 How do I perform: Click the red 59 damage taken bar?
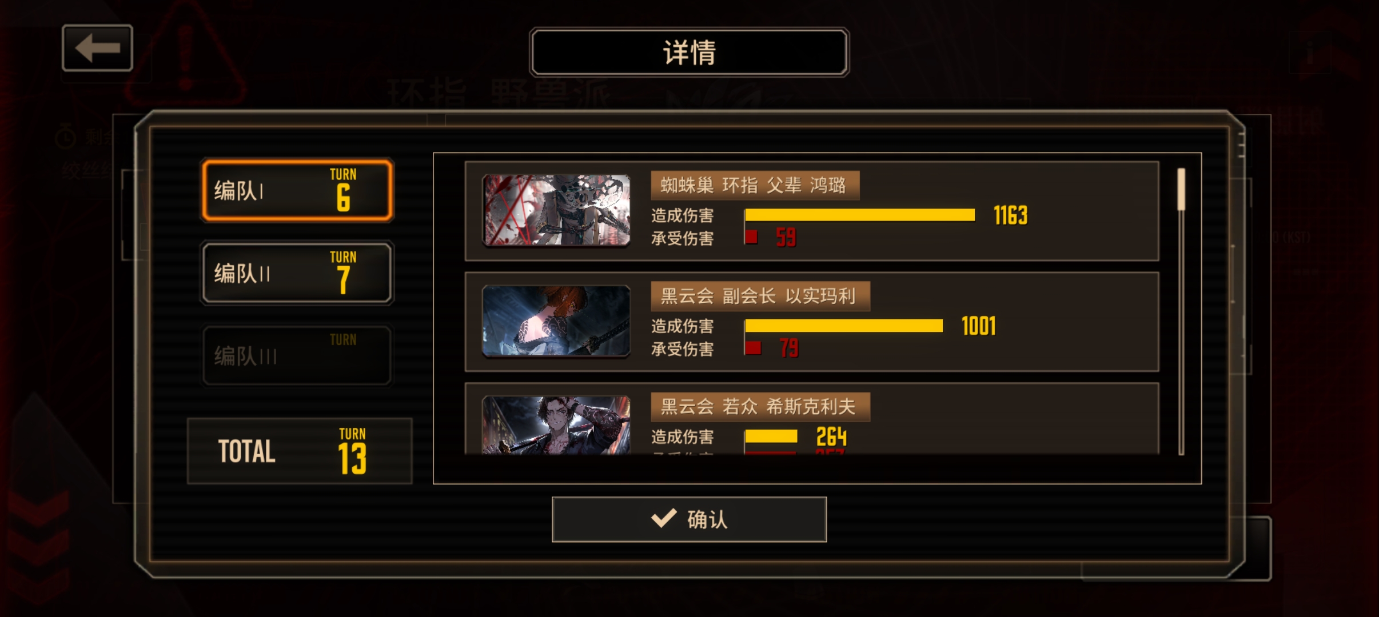click(751, 237)
